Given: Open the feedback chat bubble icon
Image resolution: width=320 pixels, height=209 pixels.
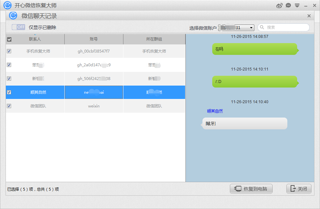Looking at the screenshot, I should pos(288,5).
